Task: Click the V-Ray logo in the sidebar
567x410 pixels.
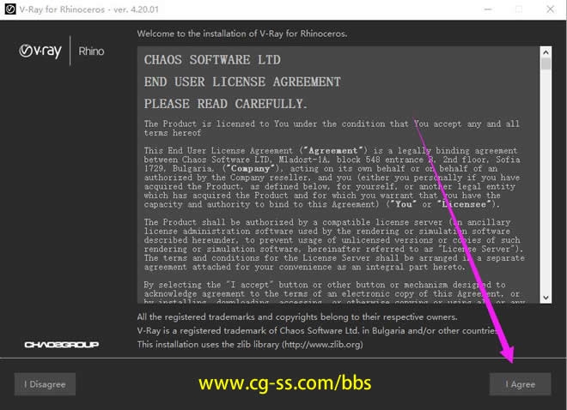Action: [x=40, y=51]
